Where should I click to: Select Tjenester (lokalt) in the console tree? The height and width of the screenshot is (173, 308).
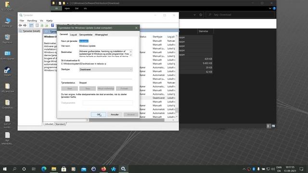(30, 31)
